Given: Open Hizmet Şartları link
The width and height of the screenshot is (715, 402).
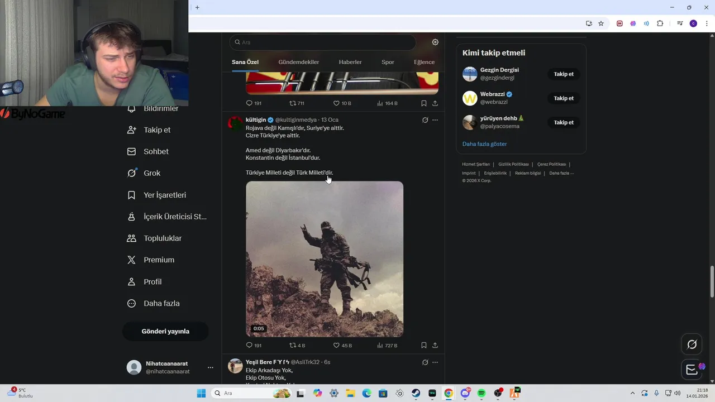Looking at the screenshot, I should pyautogui.click(x=476, y=164).
